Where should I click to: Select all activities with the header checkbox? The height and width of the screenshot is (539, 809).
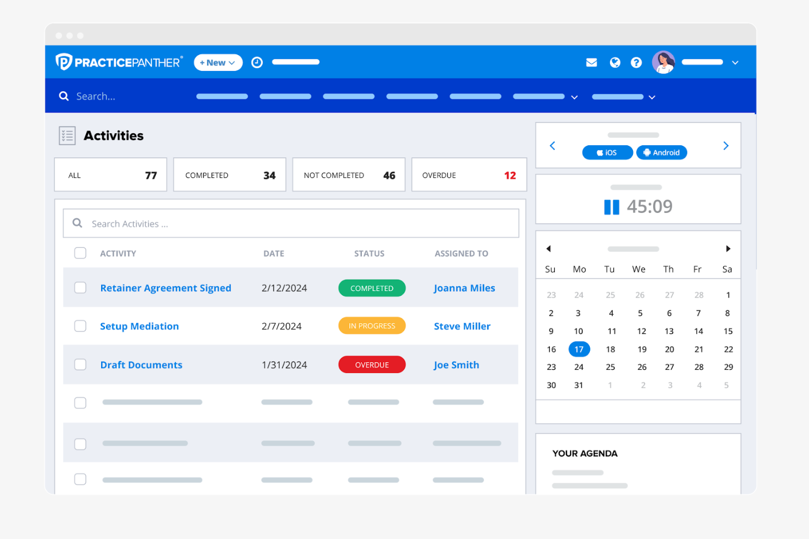pyautogui.click(x=80, y=253)
